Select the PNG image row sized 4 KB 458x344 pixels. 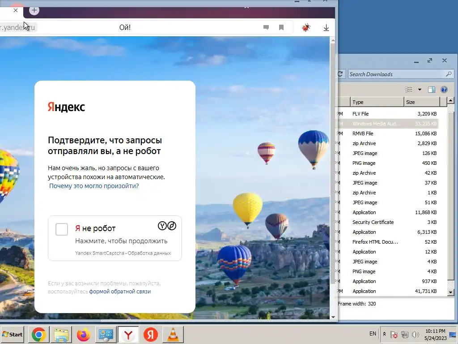pos(388,271)
